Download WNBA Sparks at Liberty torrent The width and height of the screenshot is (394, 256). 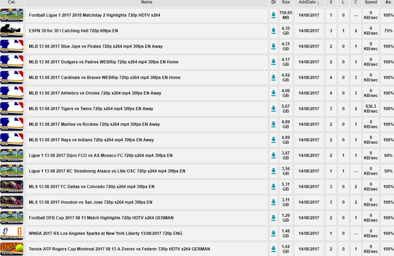click(x=273, y=234)
